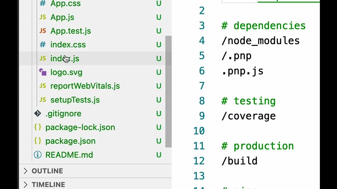Open the README.md file
337x189 pixels.
69,155
